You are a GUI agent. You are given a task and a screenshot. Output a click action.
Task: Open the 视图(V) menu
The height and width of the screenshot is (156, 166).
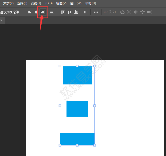(61, 3)
